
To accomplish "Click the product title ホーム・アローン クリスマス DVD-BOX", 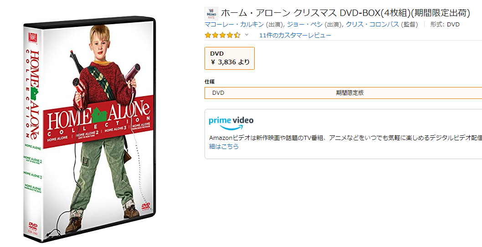I will click(x=345, y=13).
